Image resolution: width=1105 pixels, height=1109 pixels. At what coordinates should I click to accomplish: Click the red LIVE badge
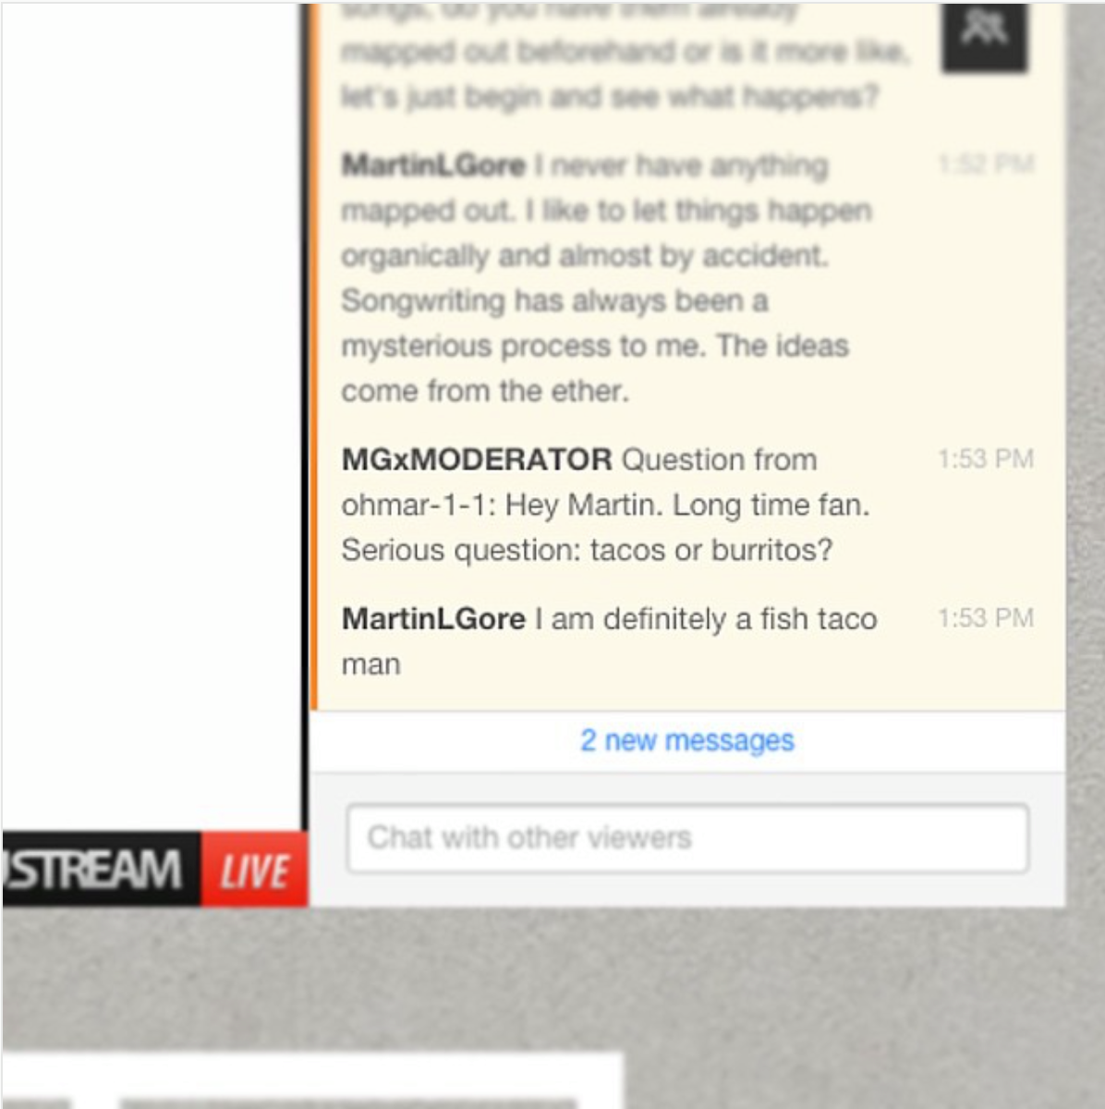pos(254,869)
